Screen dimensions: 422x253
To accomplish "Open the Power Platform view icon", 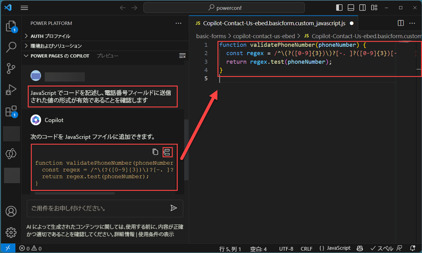I will coord(11,154).
